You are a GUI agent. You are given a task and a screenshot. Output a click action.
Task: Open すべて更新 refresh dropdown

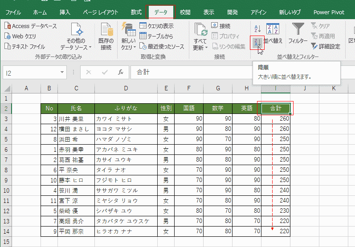[x=200, y=36]
